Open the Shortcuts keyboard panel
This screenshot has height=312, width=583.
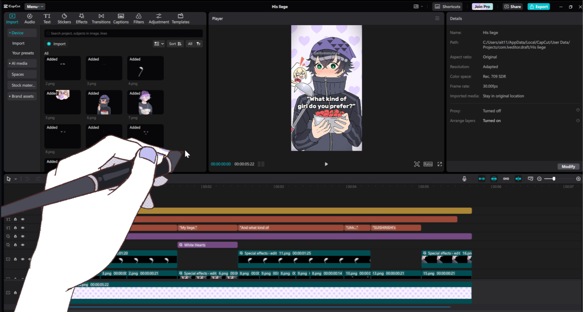click(x=447, y=7)
